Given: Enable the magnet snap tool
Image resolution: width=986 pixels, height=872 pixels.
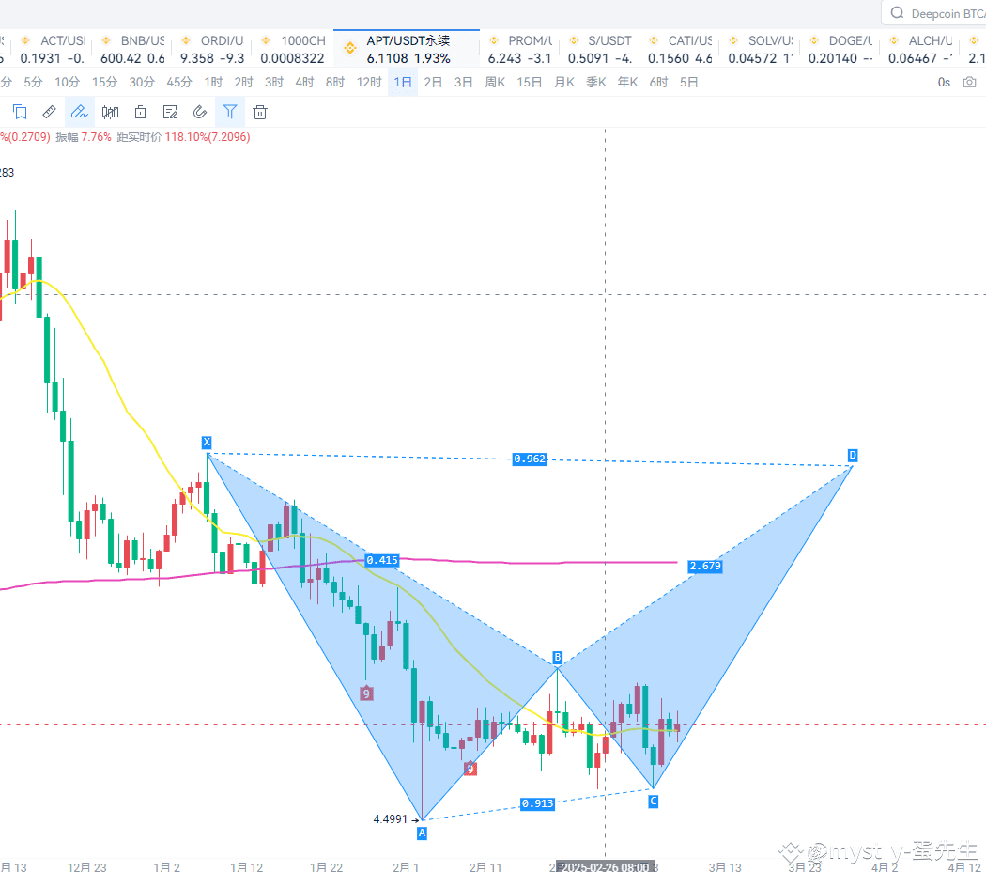Looking at the screenshot, I should [200, 112].
